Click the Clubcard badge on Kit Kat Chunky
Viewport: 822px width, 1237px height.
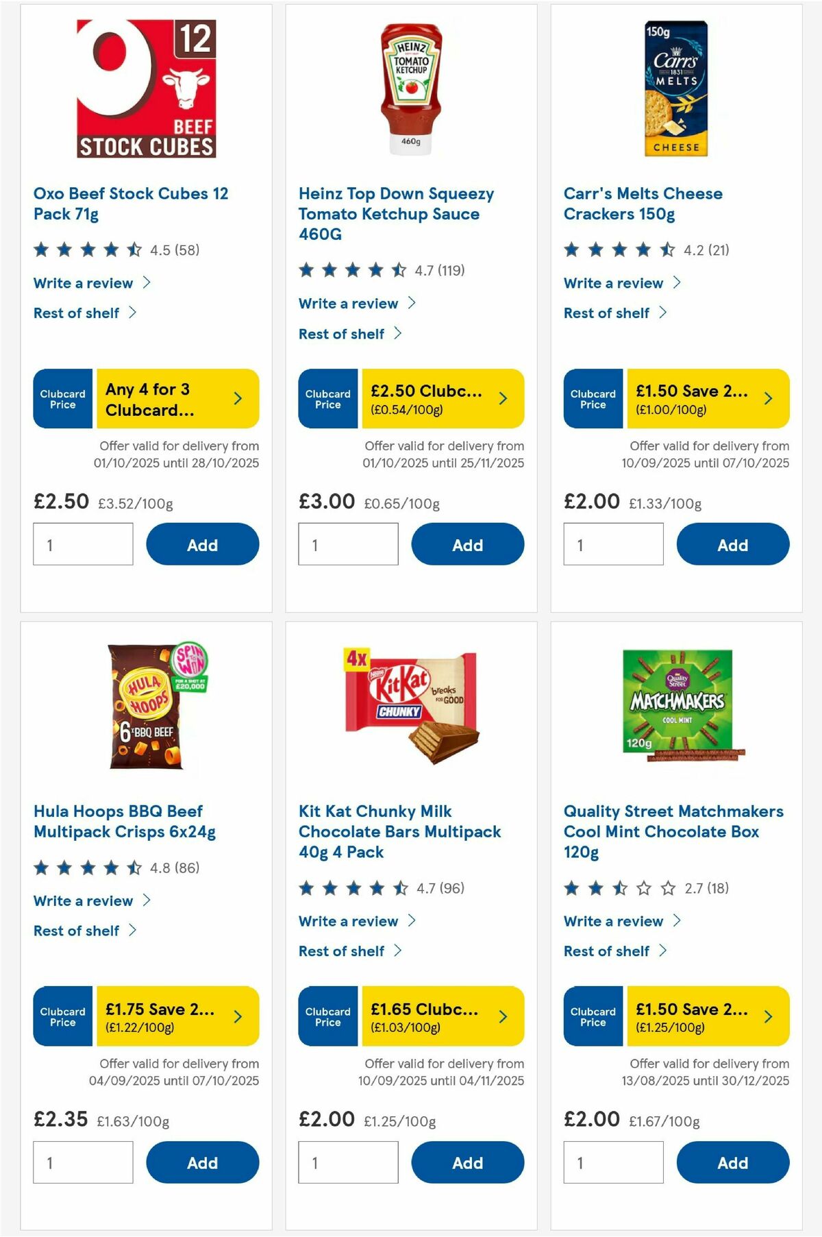coord(327,1016)
